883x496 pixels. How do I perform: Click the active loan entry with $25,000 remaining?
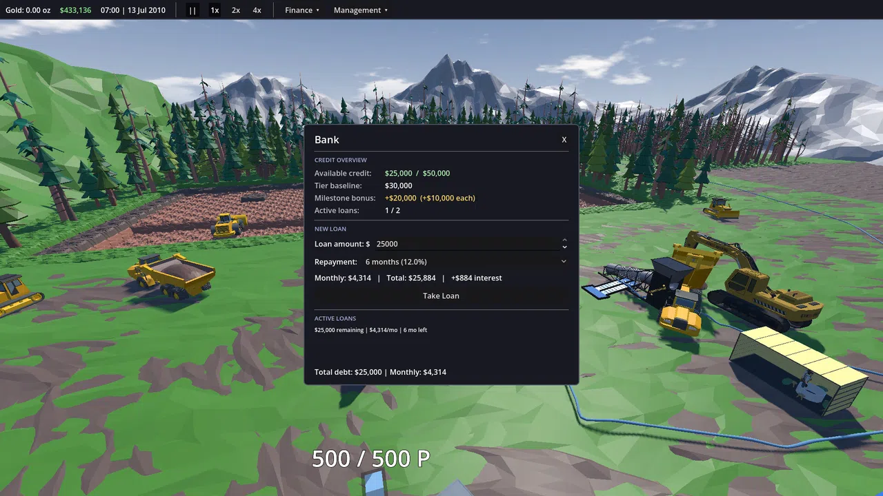tap(370, 330)
